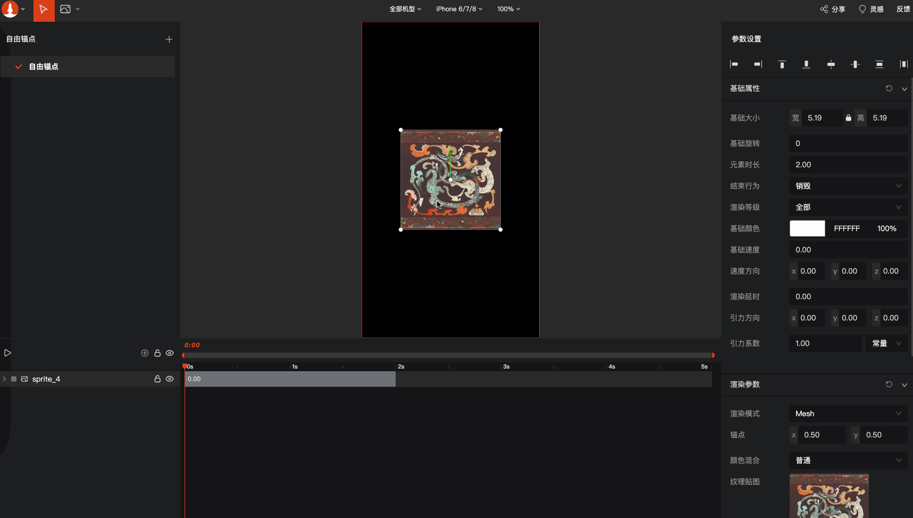Click the timeline range scrubber bar

pyautogui.click(x=448, y=355)
